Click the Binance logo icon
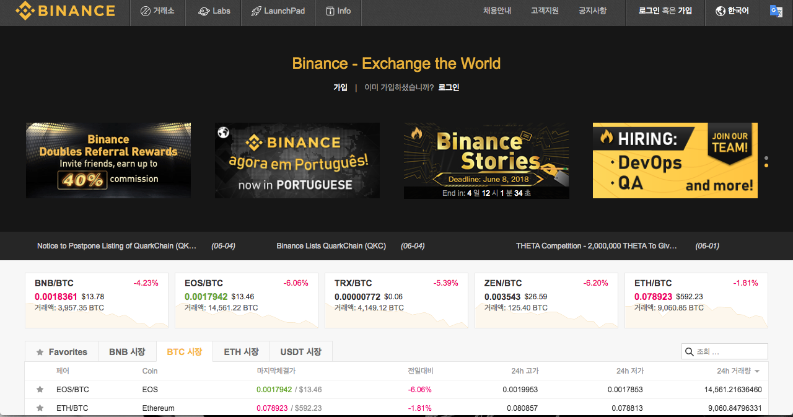 pos(25,11)
